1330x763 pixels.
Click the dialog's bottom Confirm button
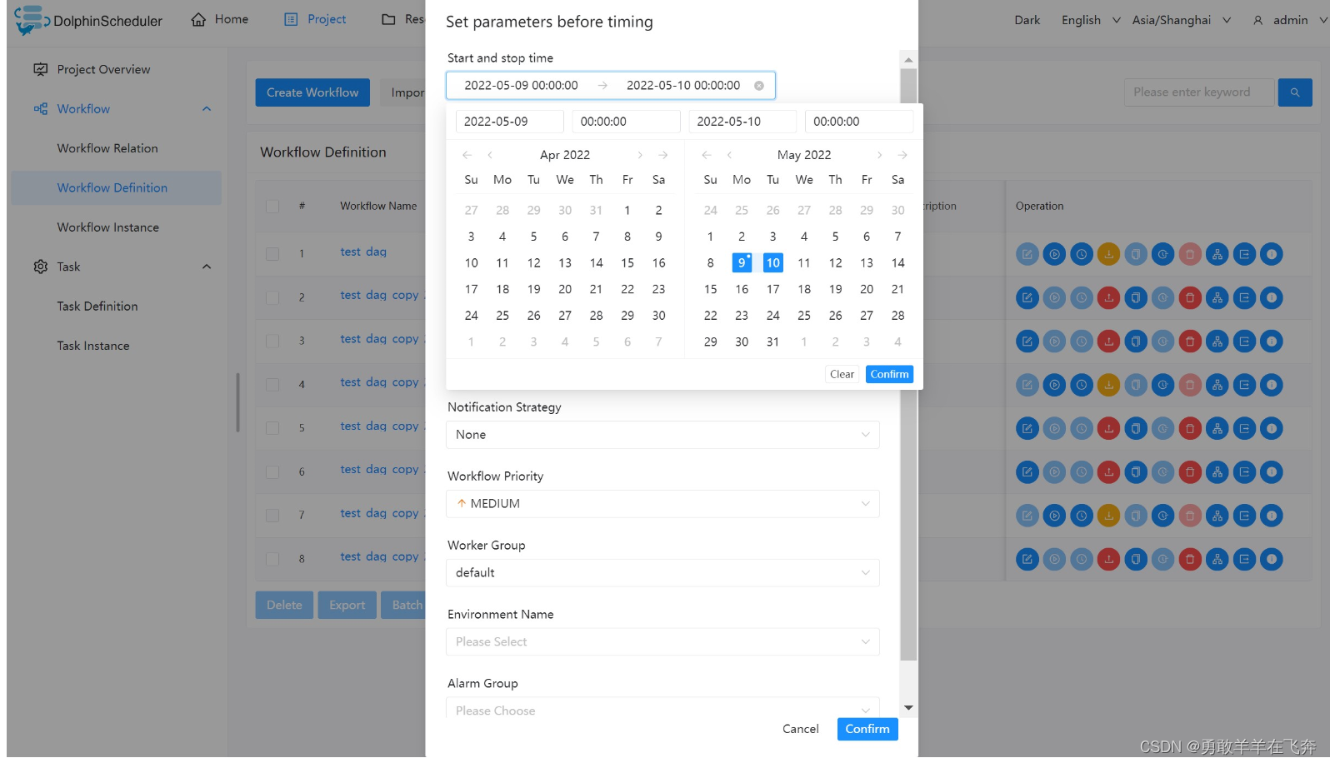(867, 729)
